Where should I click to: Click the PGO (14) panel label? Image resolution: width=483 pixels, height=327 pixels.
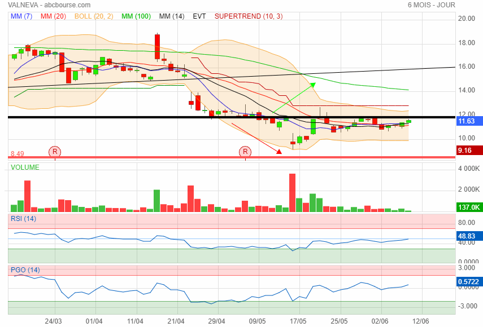pos(25,270)
